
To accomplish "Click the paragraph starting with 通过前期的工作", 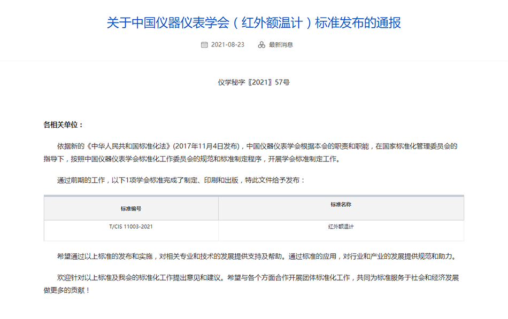I will [181, 180].
